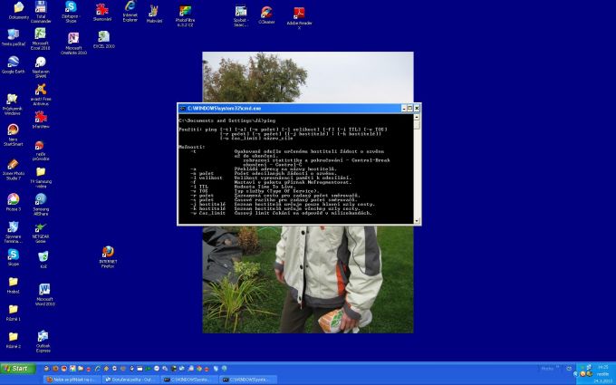Click the taskbar clock
The width and height of the screenshot is (616, 385).
[602, 367]
